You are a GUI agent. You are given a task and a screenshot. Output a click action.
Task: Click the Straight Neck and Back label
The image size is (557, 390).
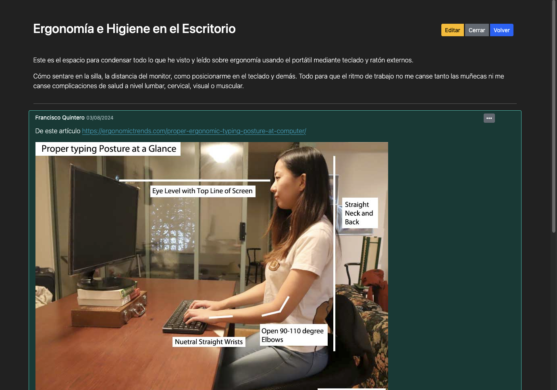[x=359, y=213]
